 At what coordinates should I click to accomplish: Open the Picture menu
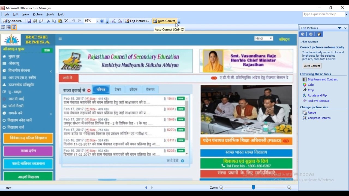[38, 14]
